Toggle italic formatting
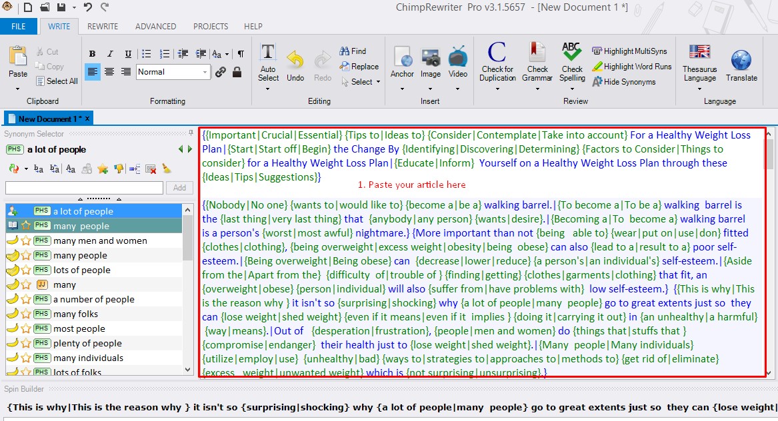778x421 pixels. [x=110, y=53]
